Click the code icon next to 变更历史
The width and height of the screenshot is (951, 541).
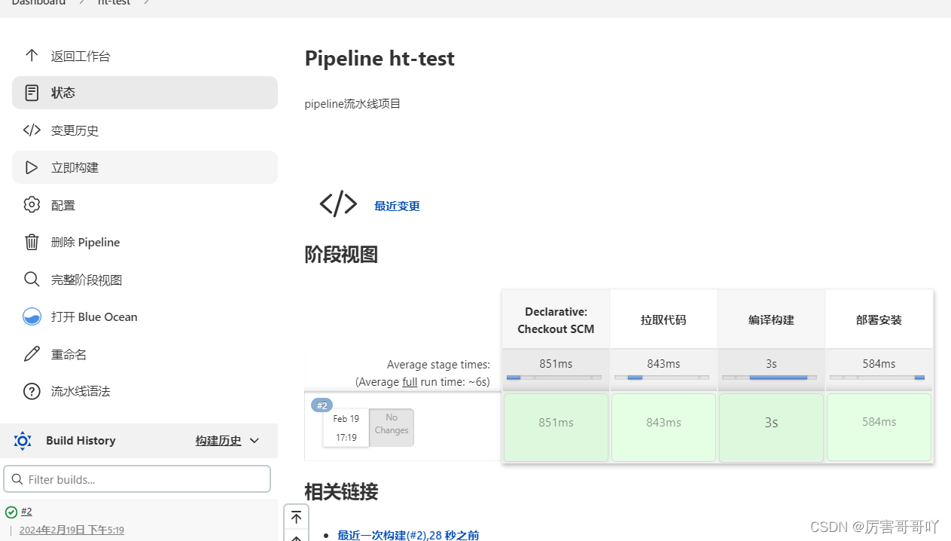click(32, 130)
